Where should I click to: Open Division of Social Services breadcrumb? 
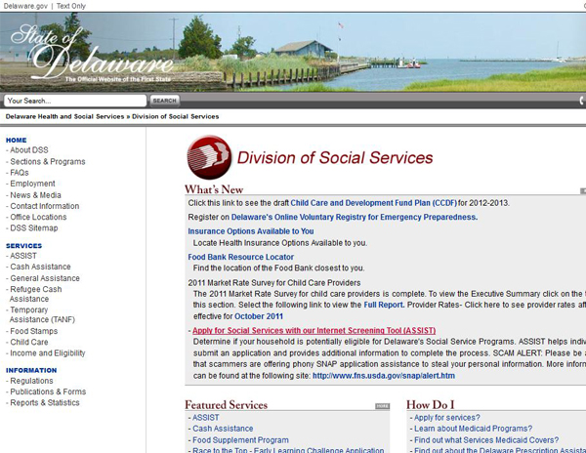(175, 116)
